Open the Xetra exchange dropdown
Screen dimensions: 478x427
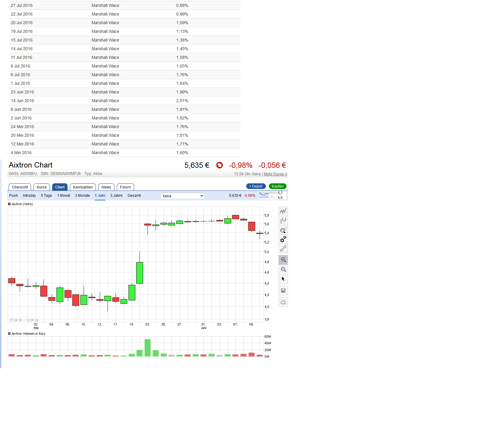click(183, 196)
